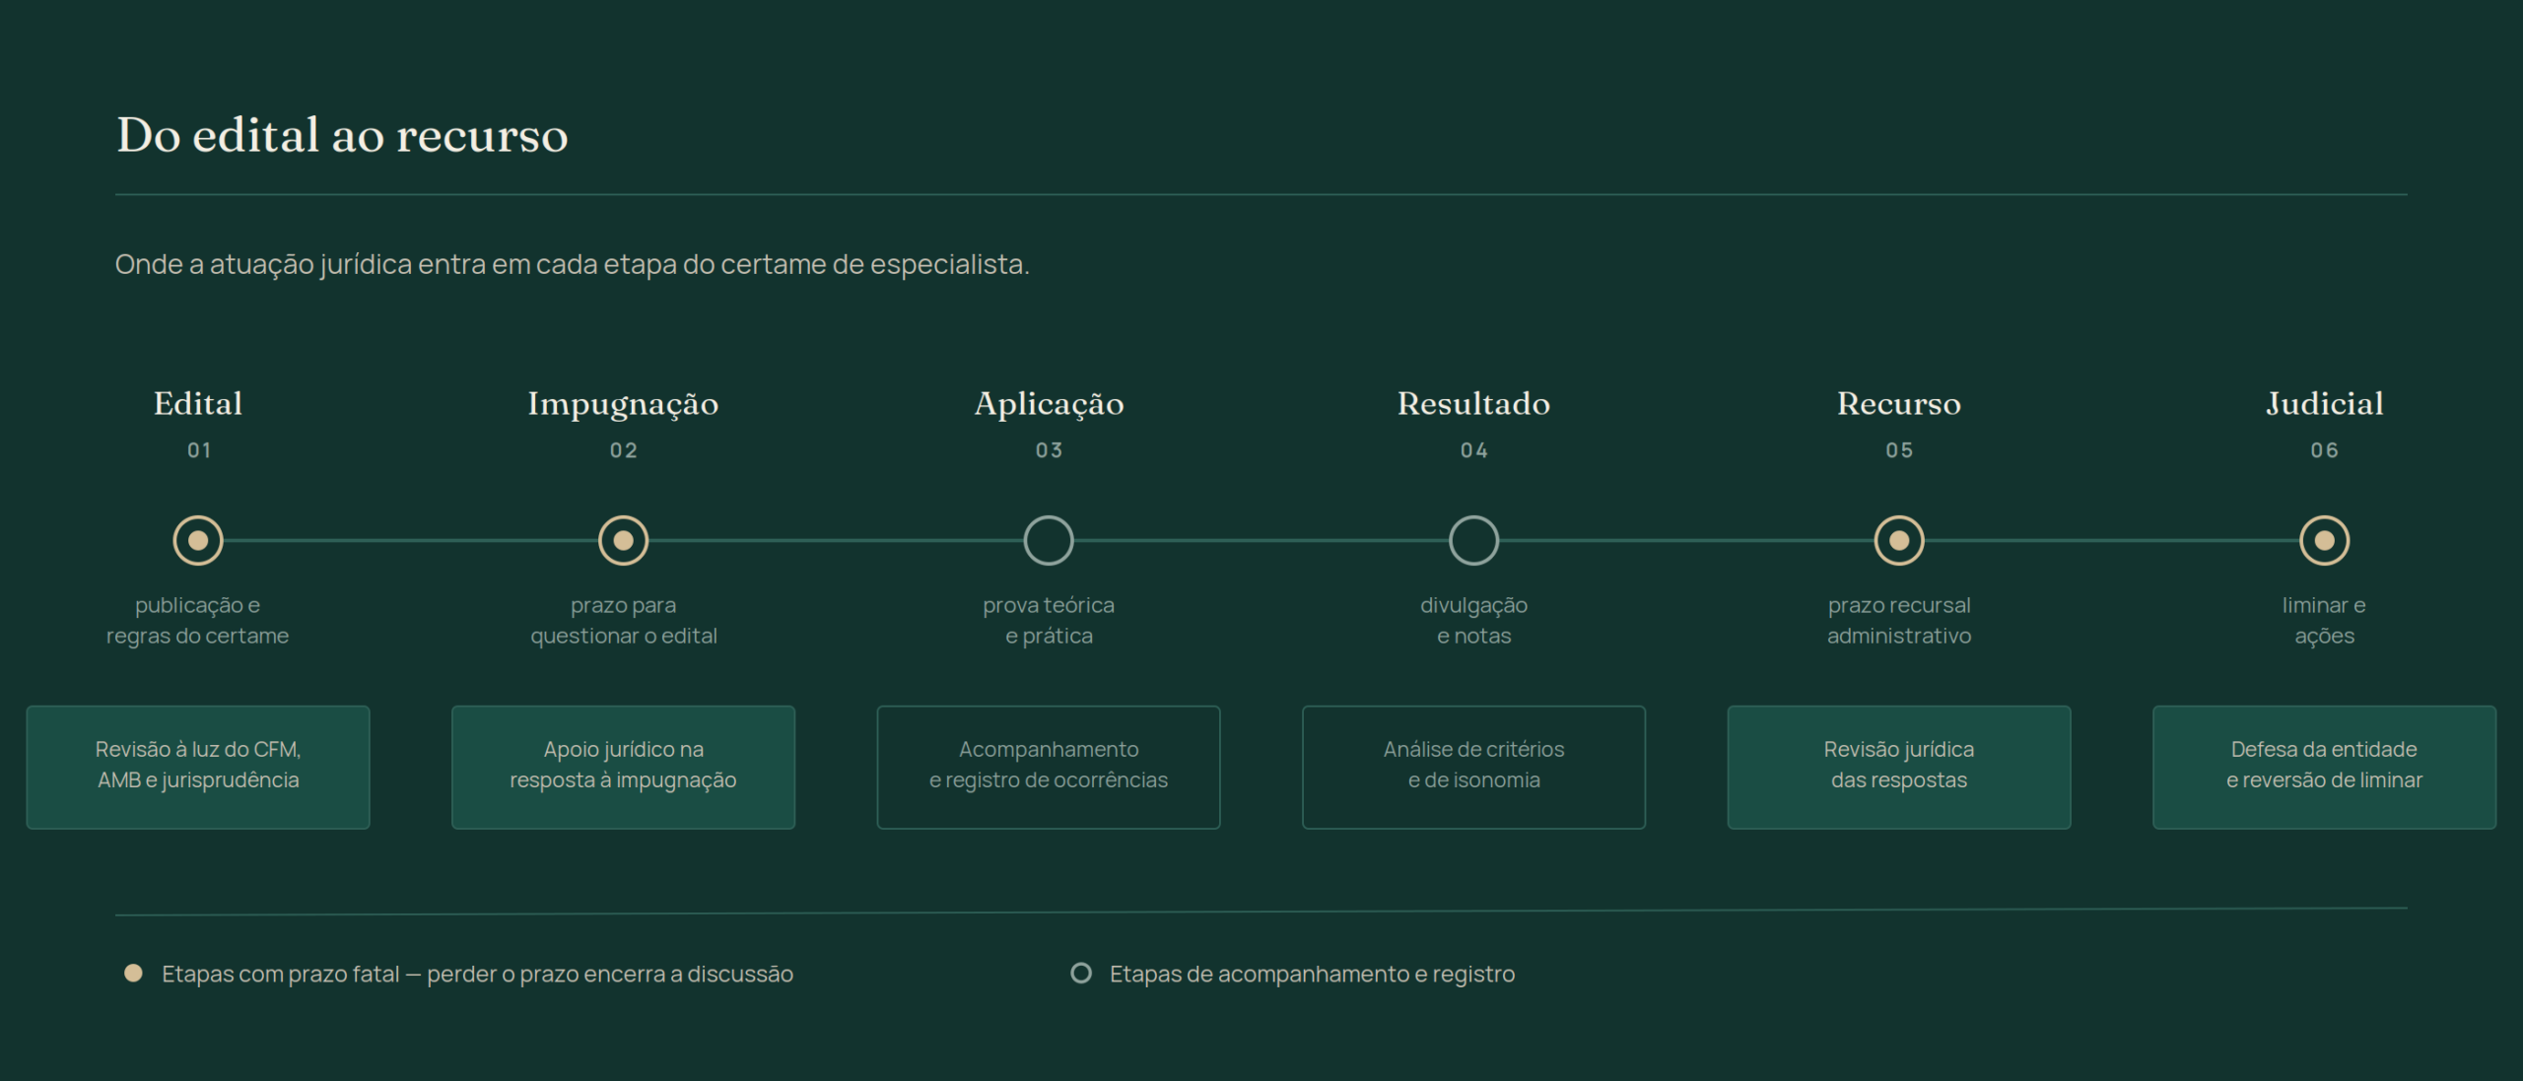This screenshot has height=1081, width=2523.
Task: Click the 'prova teórica e prática' text
Action: pyautogui.click(x=1049, y=621)
